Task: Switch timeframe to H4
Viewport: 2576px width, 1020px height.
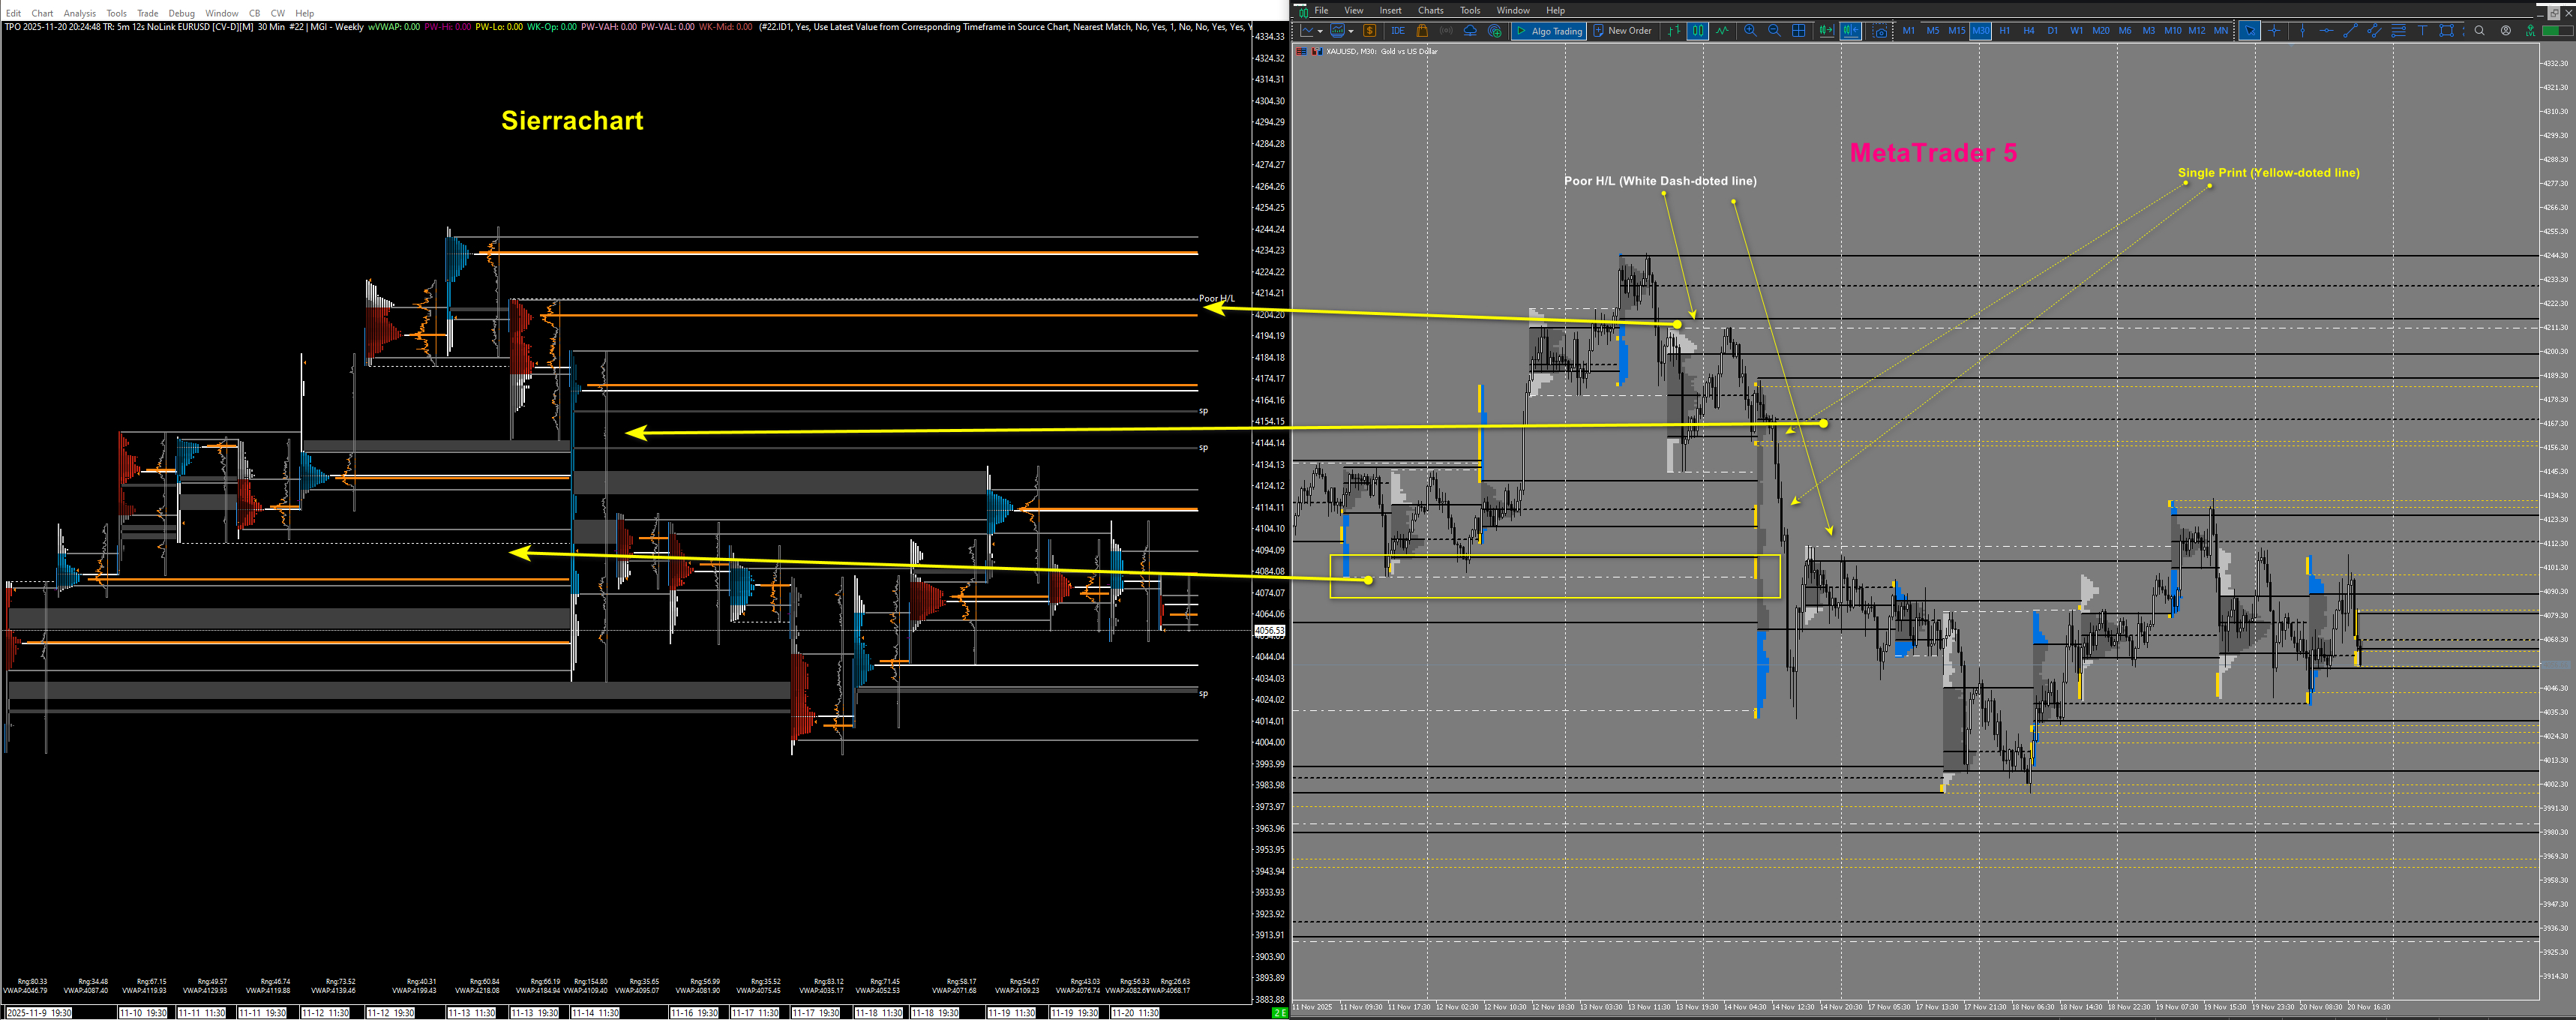Action: (2029, 31)
